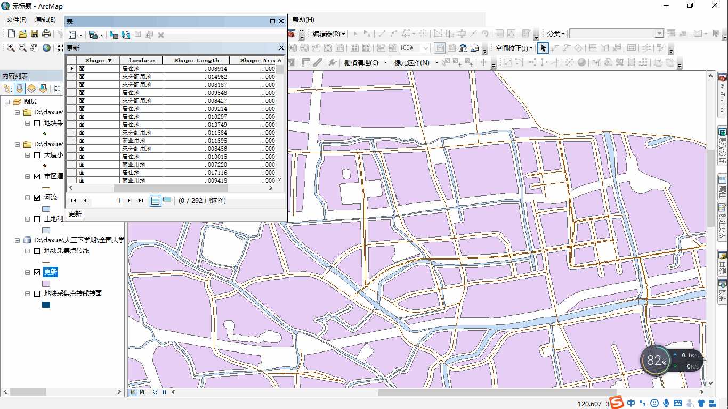728x409 pixels.
Task: Open the 分类 dropdown menu
Action: [x=556, y=34]
